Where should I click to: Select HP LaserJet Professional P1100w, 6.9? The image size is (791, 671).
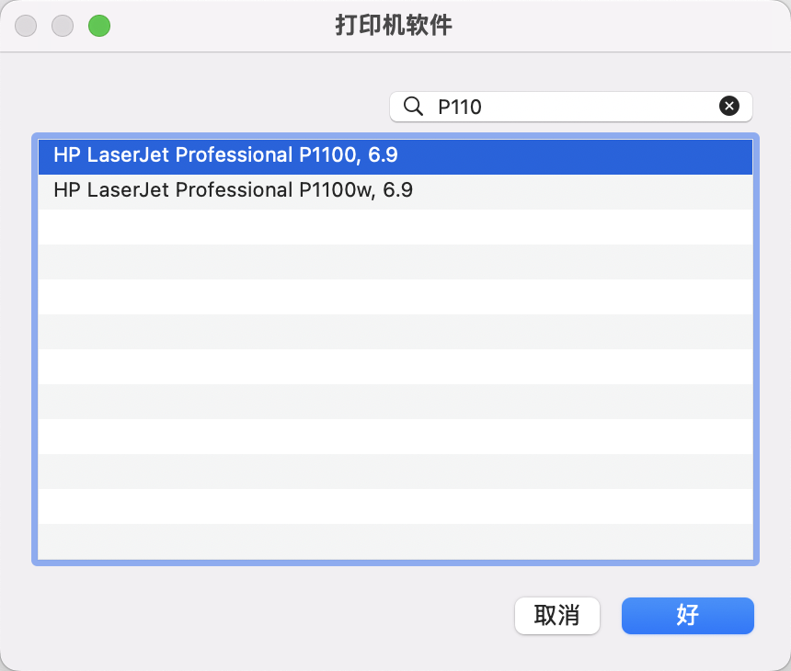[x=395, y=191]
